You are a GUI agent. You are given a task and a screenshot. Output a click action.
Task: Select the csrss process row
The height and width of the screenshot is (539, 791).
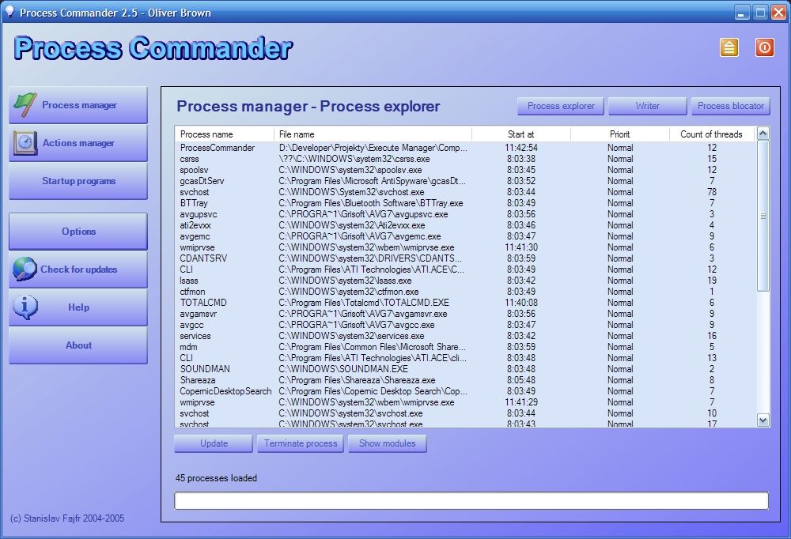(x=466, y=159)
